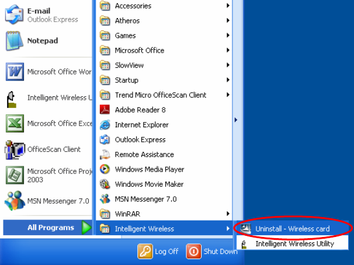Open Windows Media Player menu entry
The width and height of the screenshot is (354, 265).
point(164,169)
